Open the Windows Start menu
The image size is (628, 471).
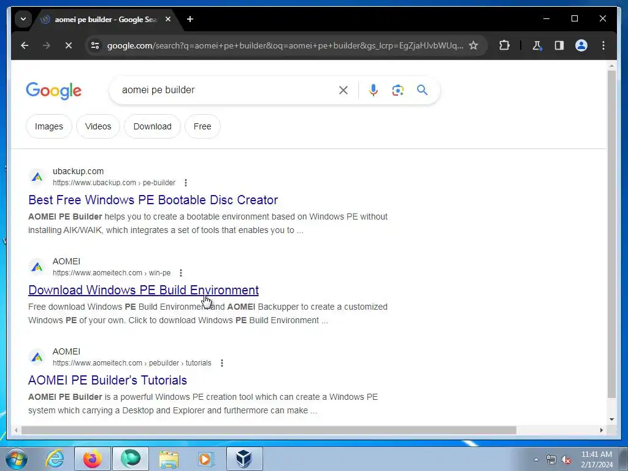coord(17,459)
